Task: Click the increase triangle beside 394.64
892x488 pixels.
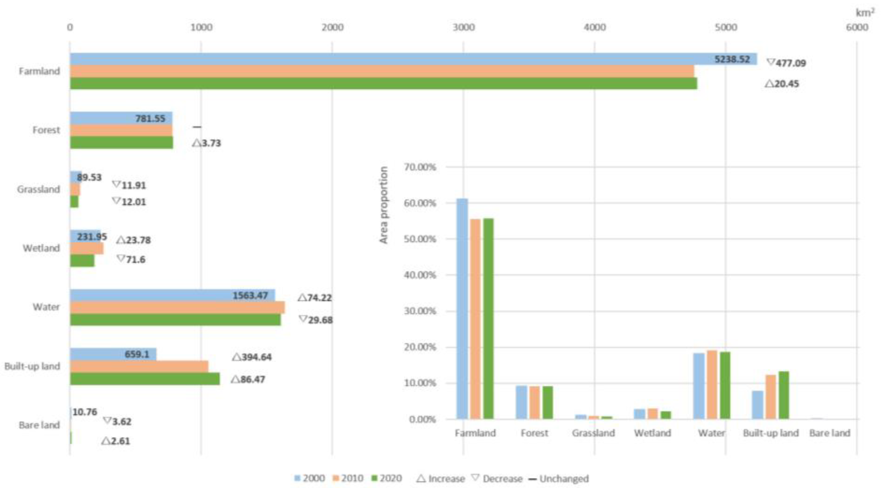Action: tap(236, 357)
